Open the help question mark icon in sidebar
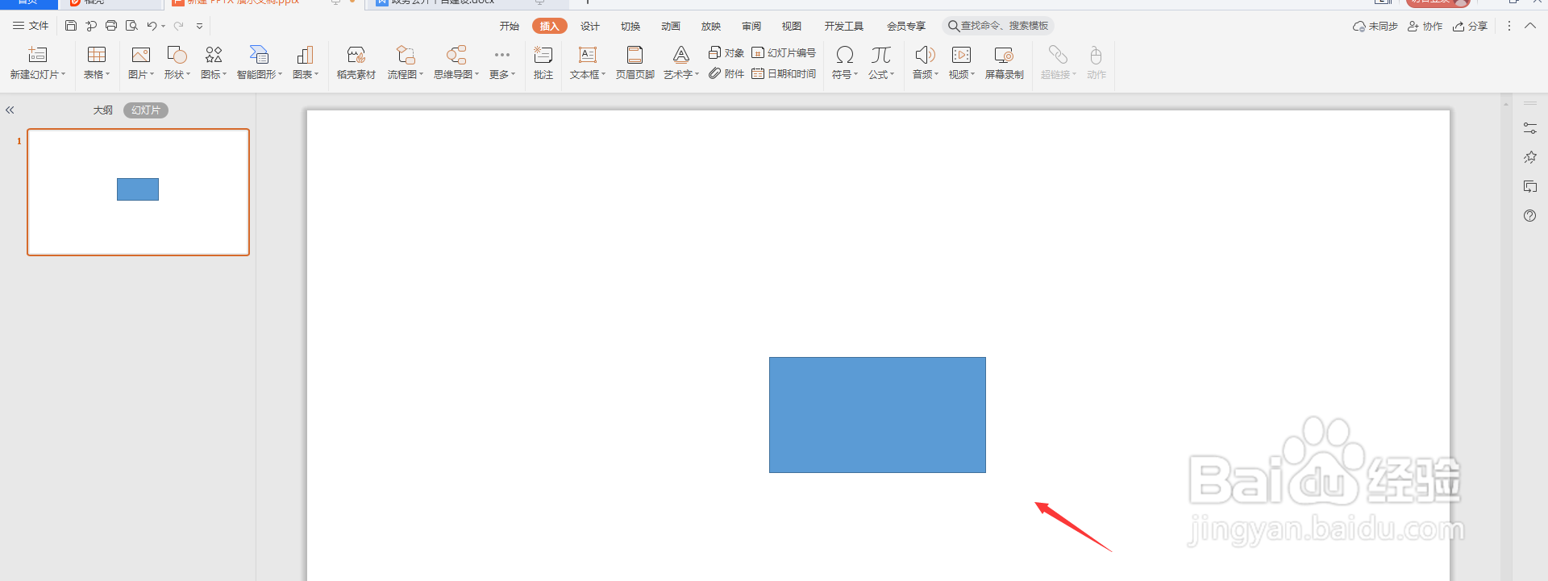This screenshot has width=1548, height=581. tap(1529, 216)
